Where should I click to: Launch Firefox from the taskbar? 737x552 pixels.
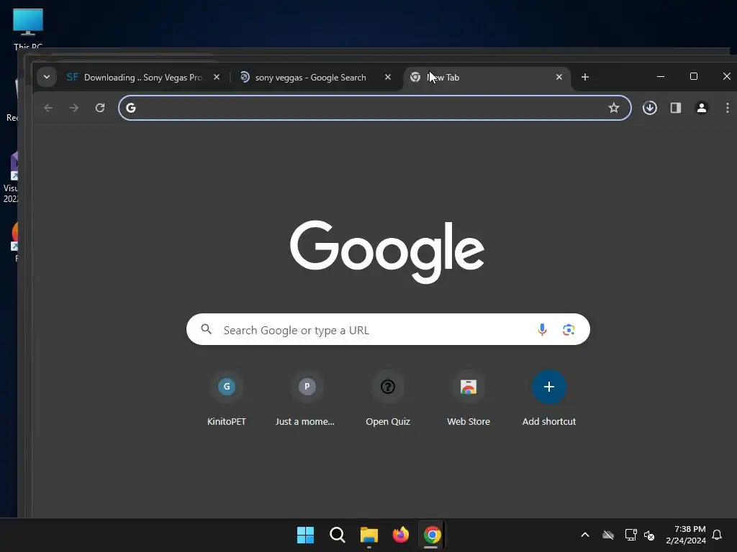coord(400,535)
